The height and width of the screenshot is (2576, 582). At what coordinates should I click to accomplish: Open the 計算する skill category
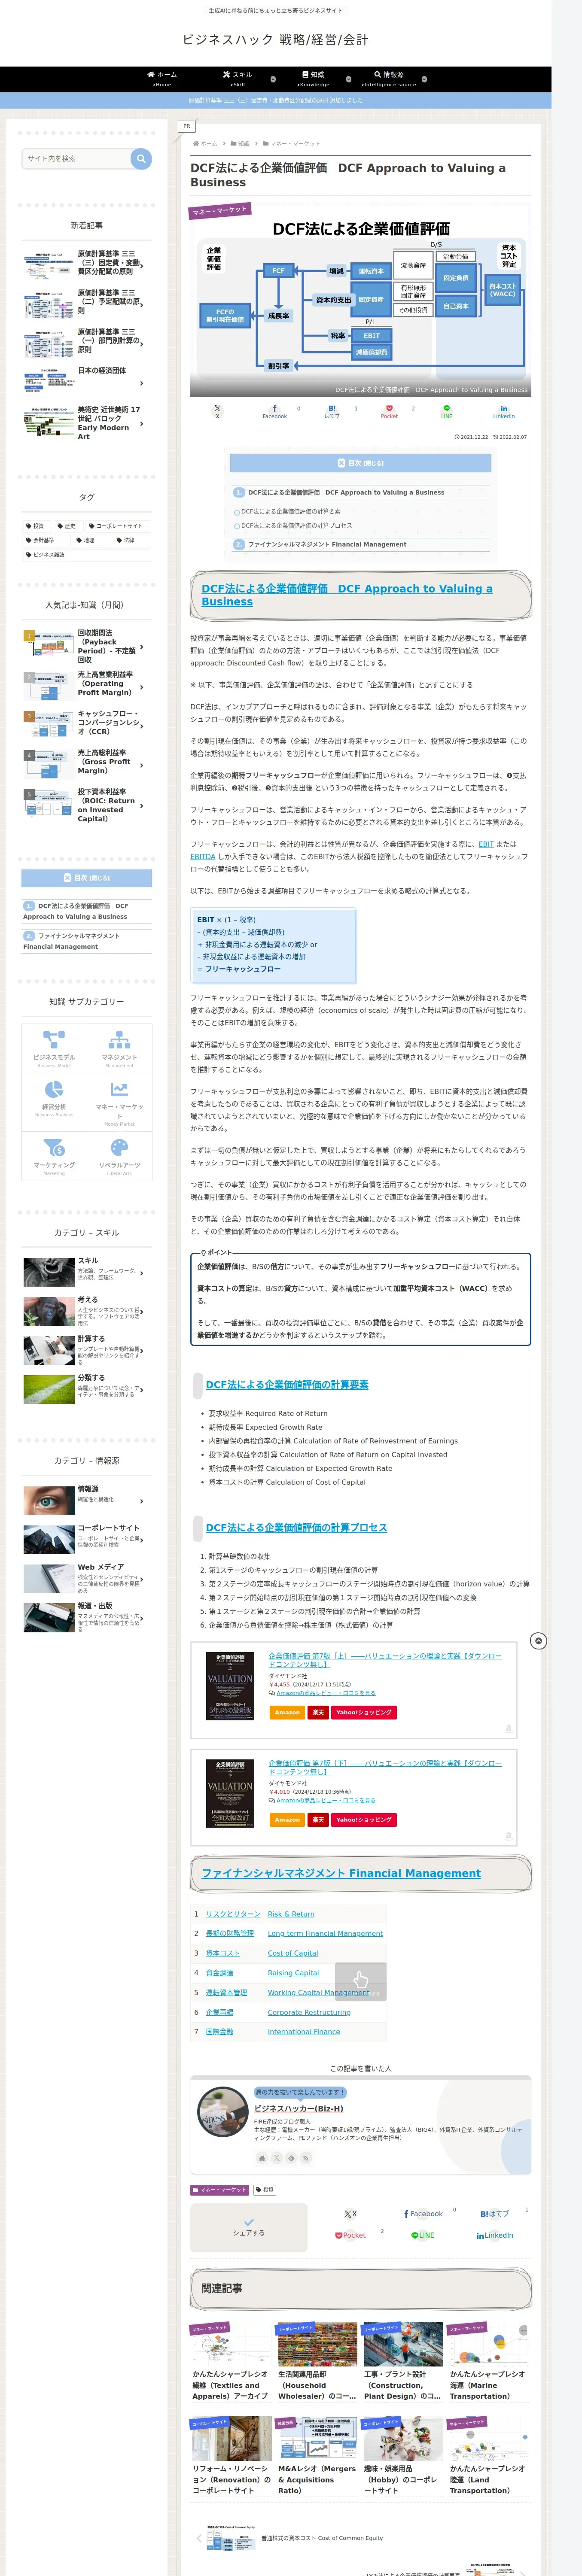click(x=87, y=1350)
